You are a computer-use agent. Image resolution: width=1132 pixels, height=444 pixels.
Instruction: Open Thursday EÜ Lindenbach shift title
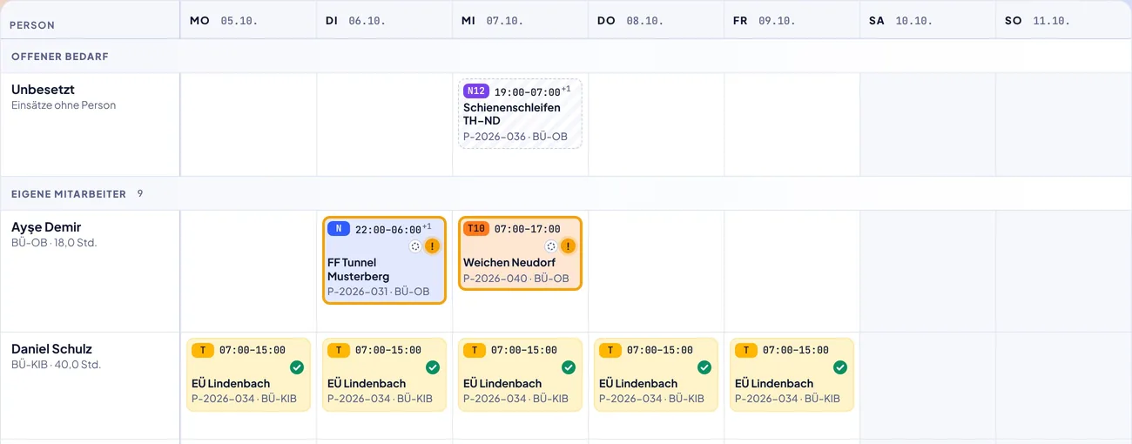point(638,383)
